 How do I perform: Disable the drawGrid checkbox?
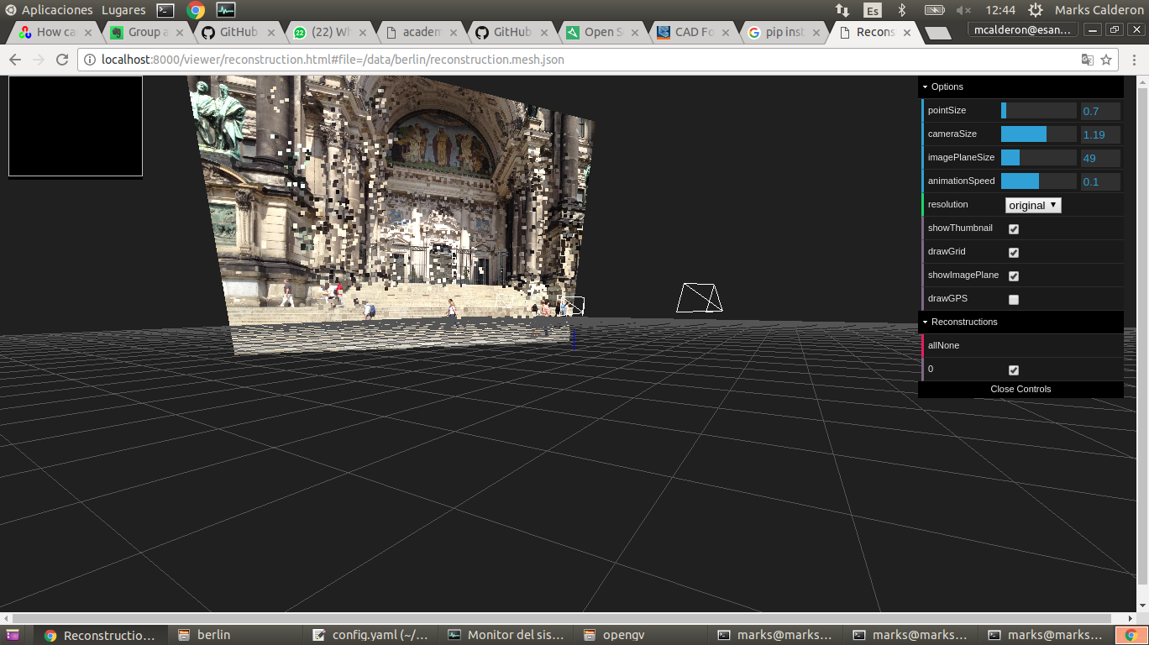tap(1014, 252)
